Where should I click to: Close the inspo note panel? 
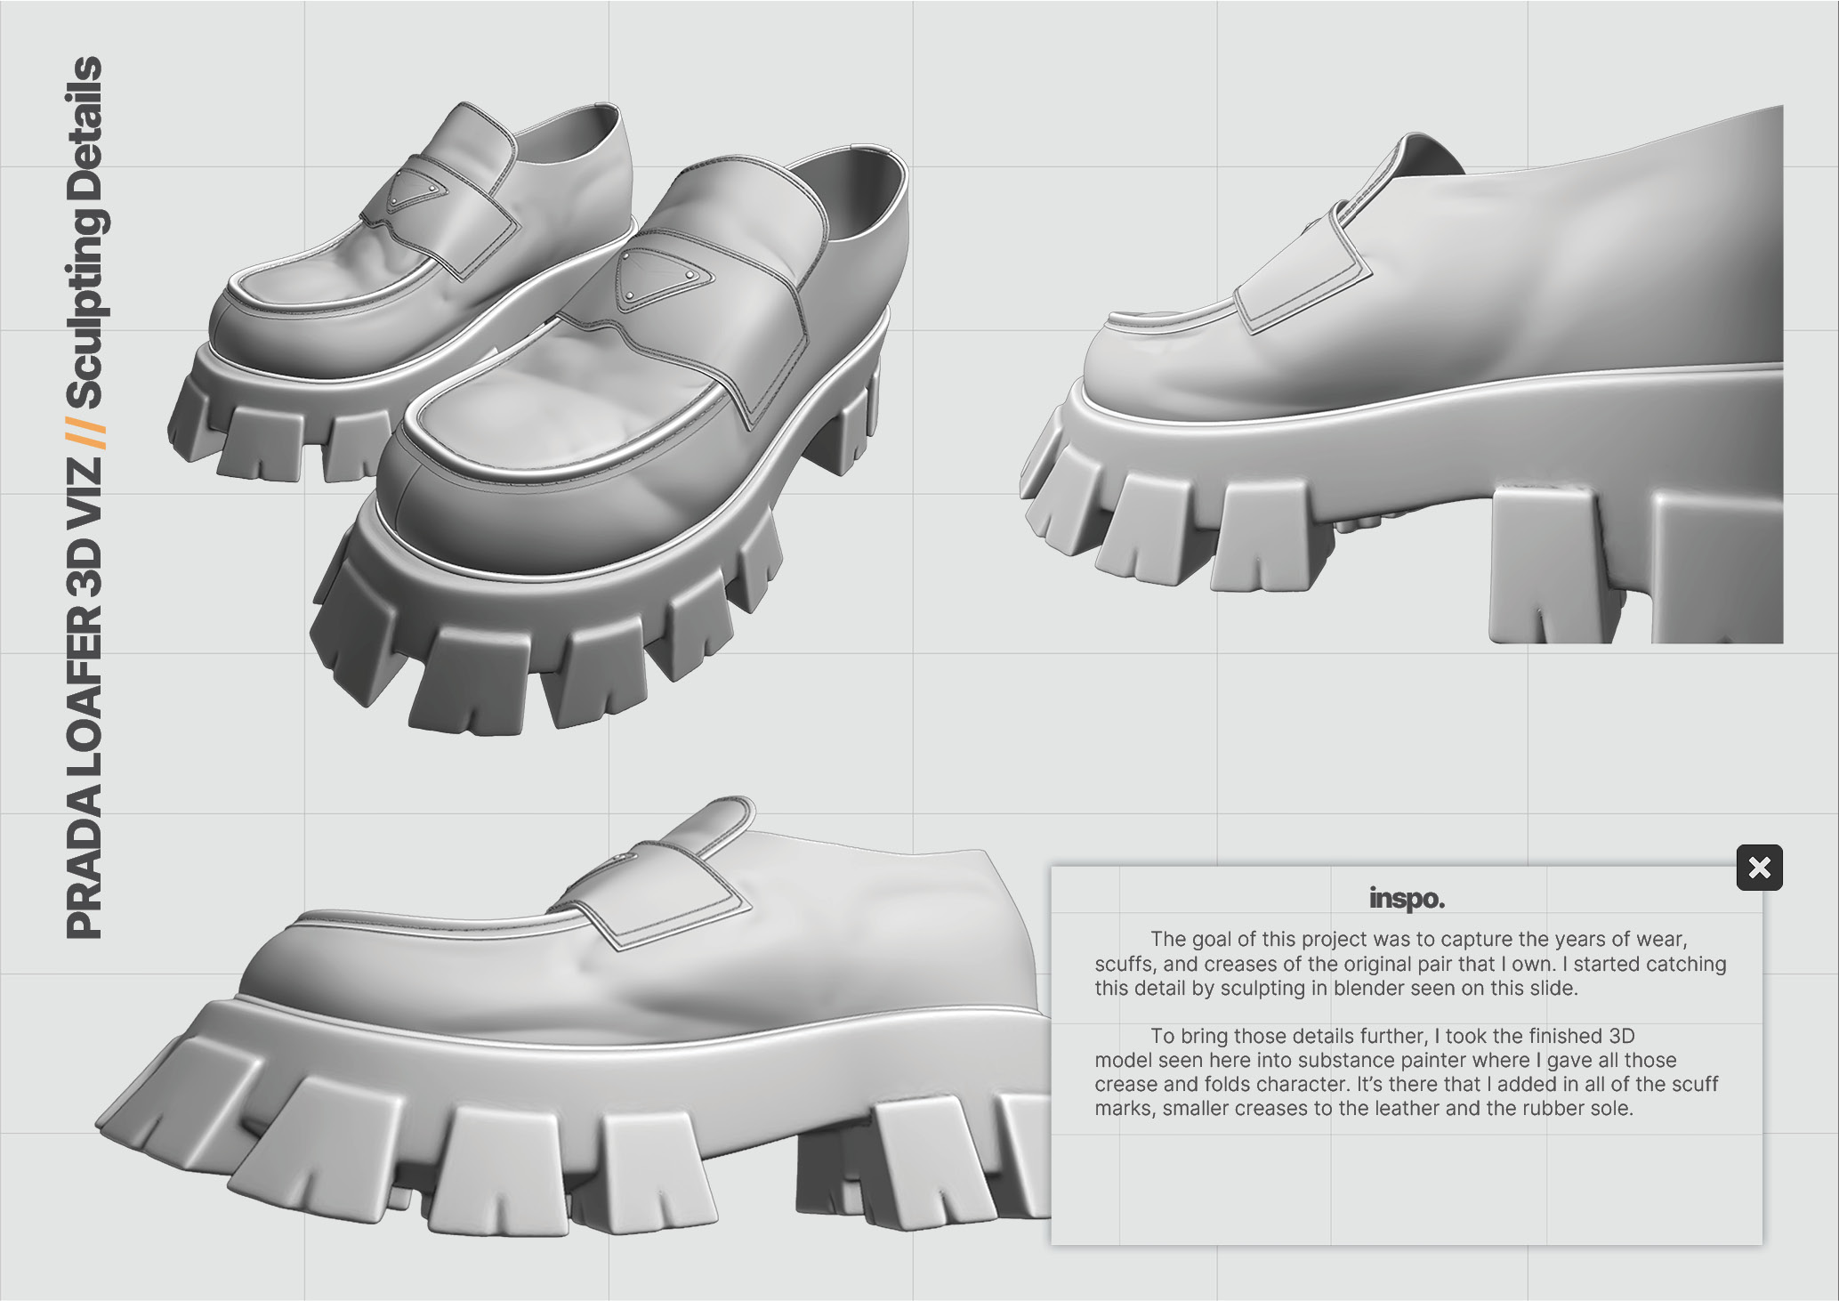tap(1759, 868)
